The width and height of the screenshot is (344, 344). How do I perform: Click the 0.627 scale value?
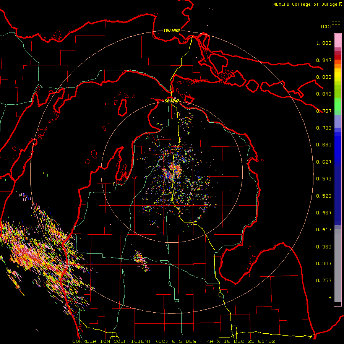[x=324, y=162]
